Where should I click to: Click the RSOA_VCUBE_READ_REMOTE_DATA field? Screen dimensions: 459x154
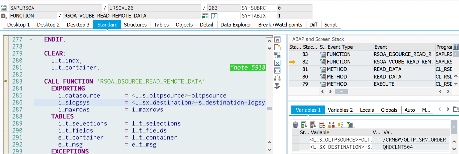pyautogui.click(x=132, y=16)
